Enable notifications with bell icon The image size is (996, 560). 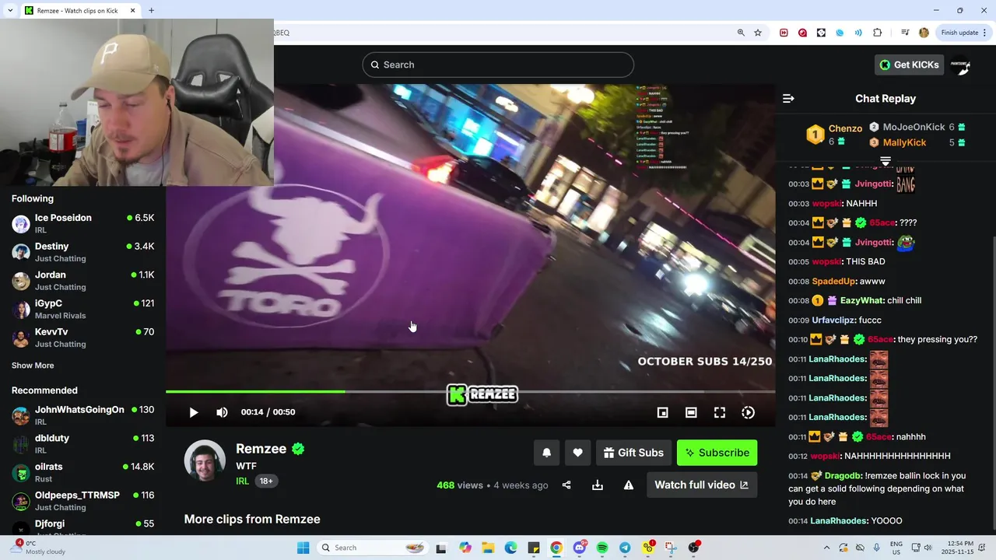(x=547, y=453)
